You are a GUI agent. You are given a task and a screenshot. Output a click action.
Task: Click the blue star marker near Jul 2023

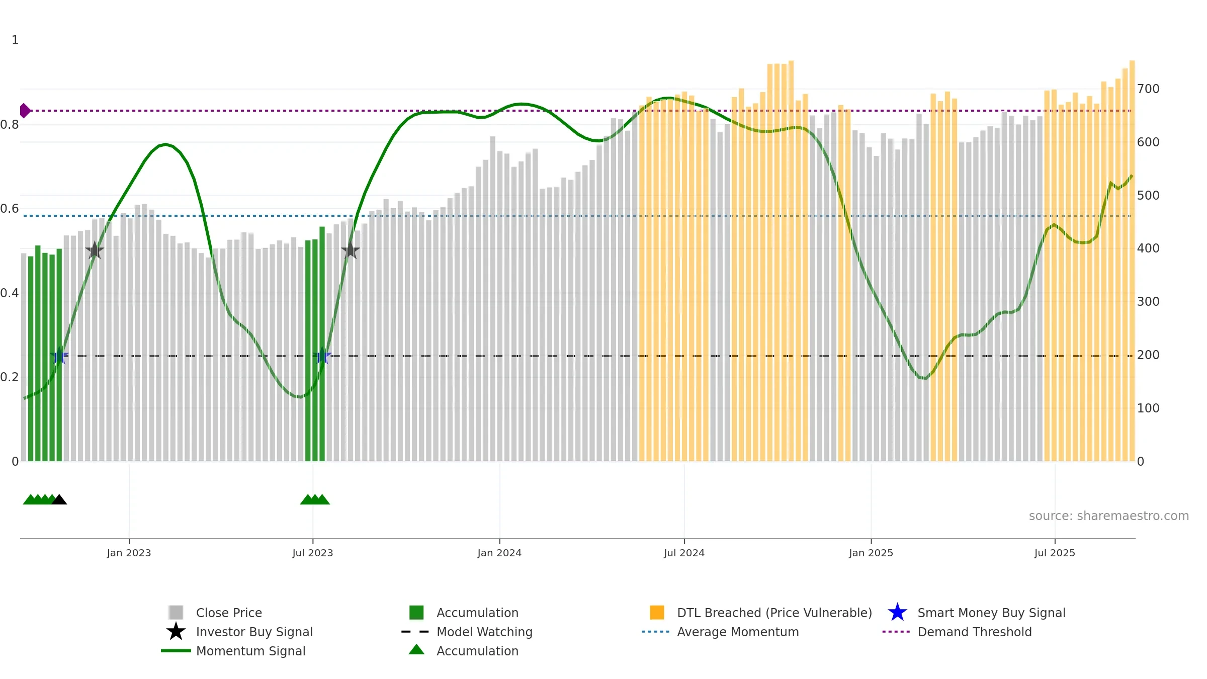[322, 356]
